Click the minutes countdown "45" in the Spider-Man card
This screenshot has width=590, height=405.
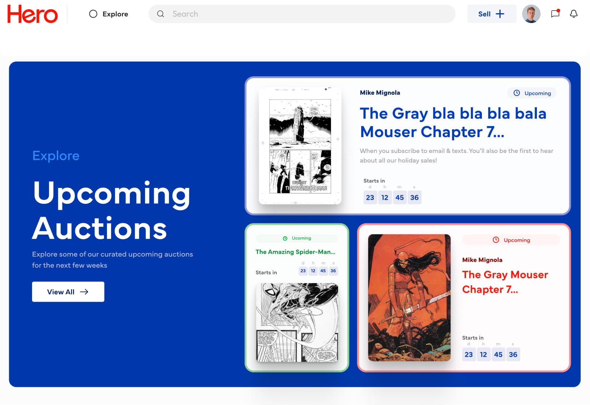tap(323, 271)
